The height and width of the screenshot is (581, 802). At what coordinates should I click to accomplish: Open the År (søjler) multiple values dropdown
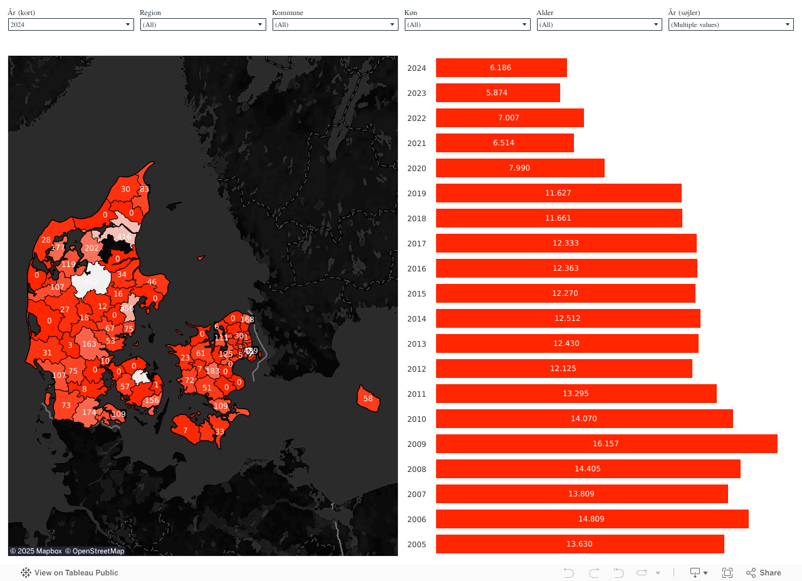(x=731, y=24)
